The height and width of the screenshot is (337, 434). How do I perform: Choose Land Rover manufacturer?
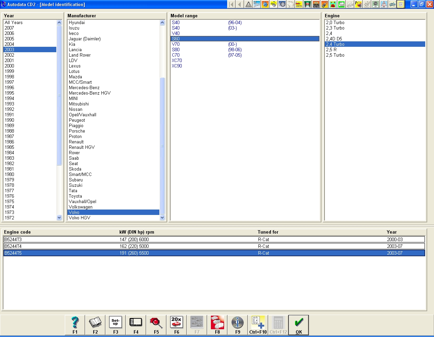click(x=113, y=55)
